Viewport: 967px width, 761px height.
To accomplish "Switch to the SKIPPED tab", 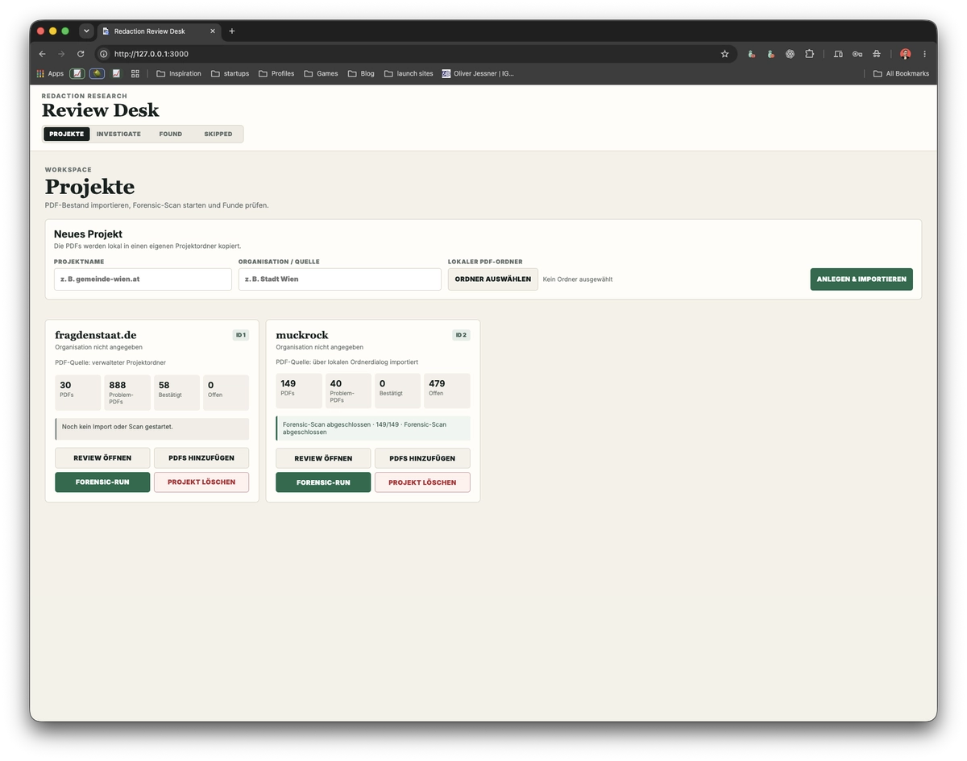I will coord(218,134).
